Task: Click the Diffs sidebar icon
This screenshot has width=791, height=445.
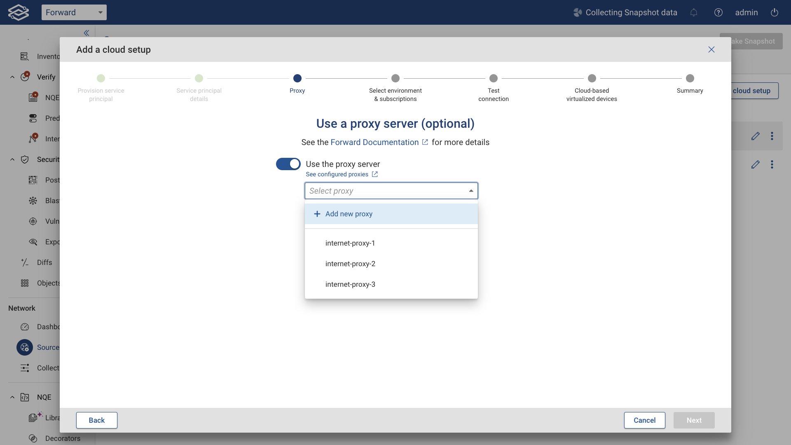Action: (25, 262)
